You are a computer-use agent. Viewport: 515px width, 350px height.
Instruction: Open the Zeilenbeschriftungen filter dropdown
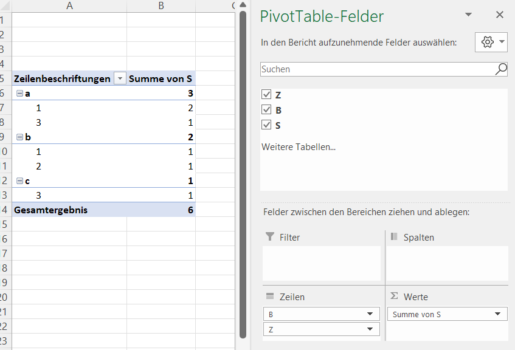(120, 79)
